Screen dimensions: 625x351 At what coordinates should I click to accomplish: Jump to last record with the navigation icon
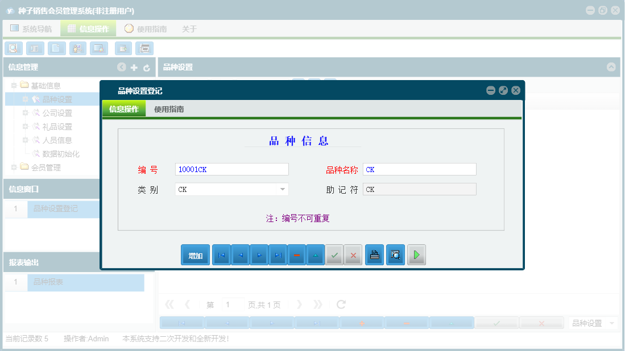click(x=278, y=254)
